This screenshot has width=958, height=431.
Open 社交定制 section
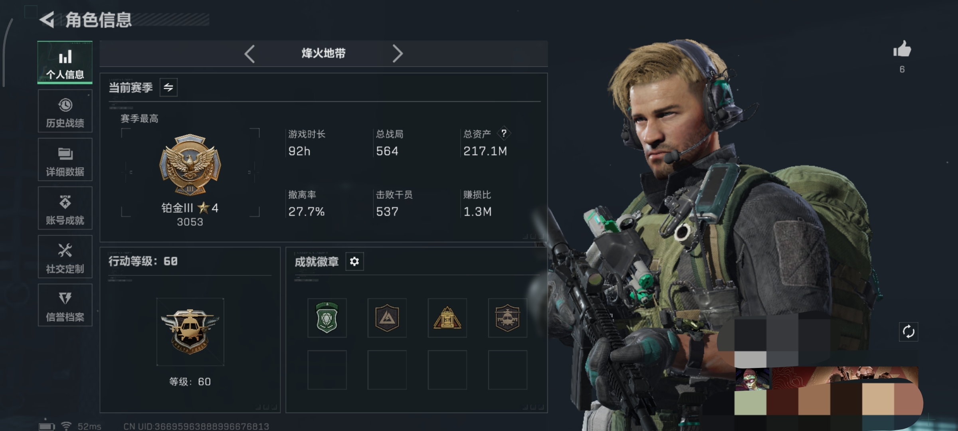(65, 257)
